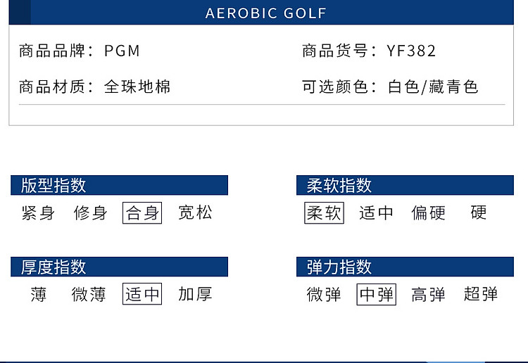
Task: Choose the 微薄 thickness option
Action: pyautogui.click(x=89, y=294)
